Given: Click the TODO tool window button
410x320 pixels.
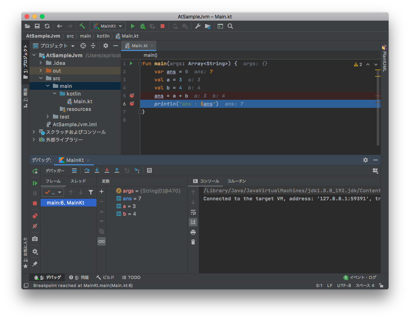Looking at the screenshot, I should [x=131, y=277].
